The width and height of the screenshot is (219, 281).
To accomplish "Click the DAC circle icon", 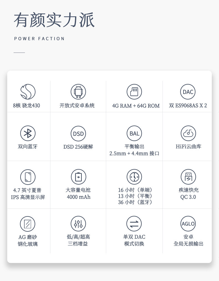I will (x=188, y=92).
